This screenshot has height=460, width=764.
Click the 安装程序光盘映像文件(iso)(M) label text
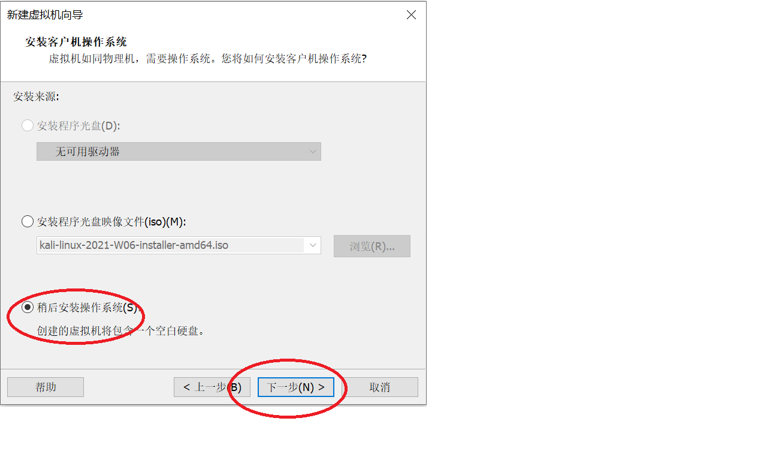click(111, 222)
